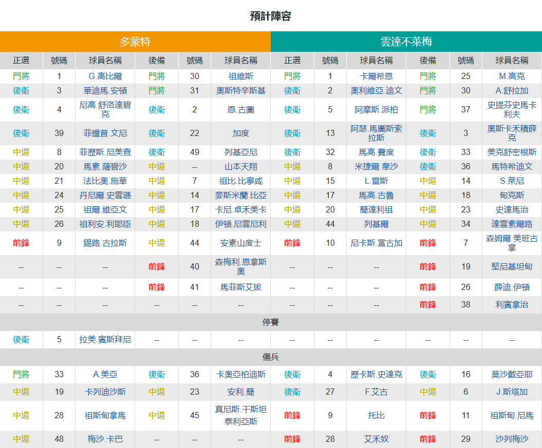Select player 奧斯特辛斯基
The height and width of the screenshot is (448, 542).
[240, 91]
